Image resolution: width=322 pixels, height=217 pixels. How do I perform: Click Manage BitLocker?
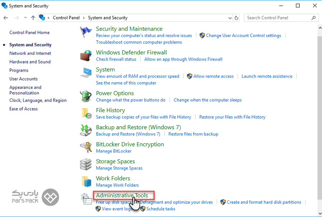click(113, 151)
